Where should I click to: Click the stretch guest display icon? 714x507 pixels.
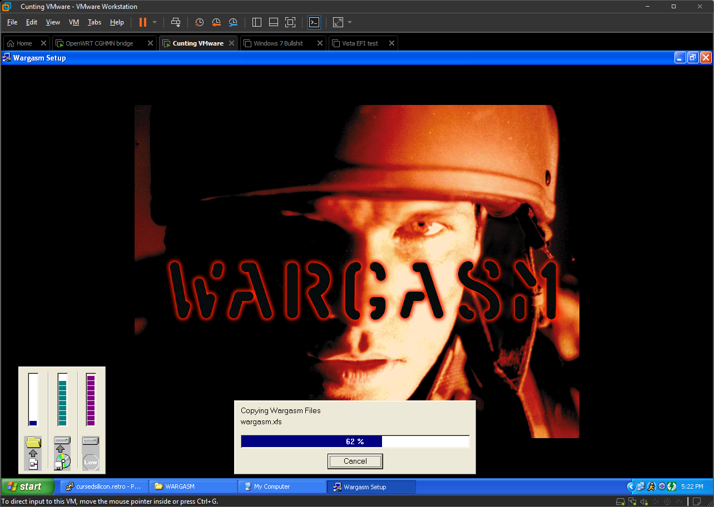[x=338, y=22]
